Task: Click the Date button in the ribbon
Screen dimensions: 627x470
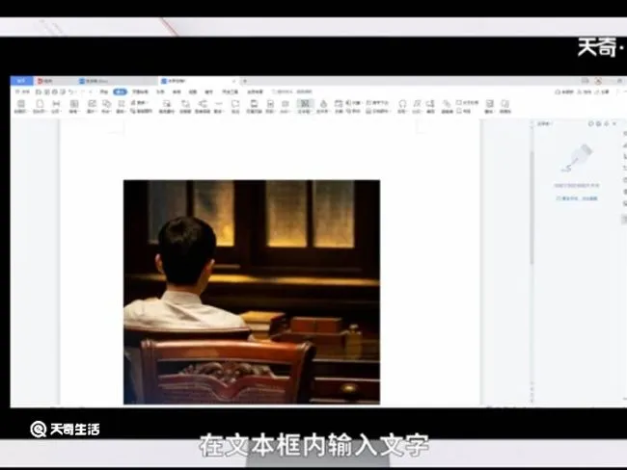Action: click(339, 107)
